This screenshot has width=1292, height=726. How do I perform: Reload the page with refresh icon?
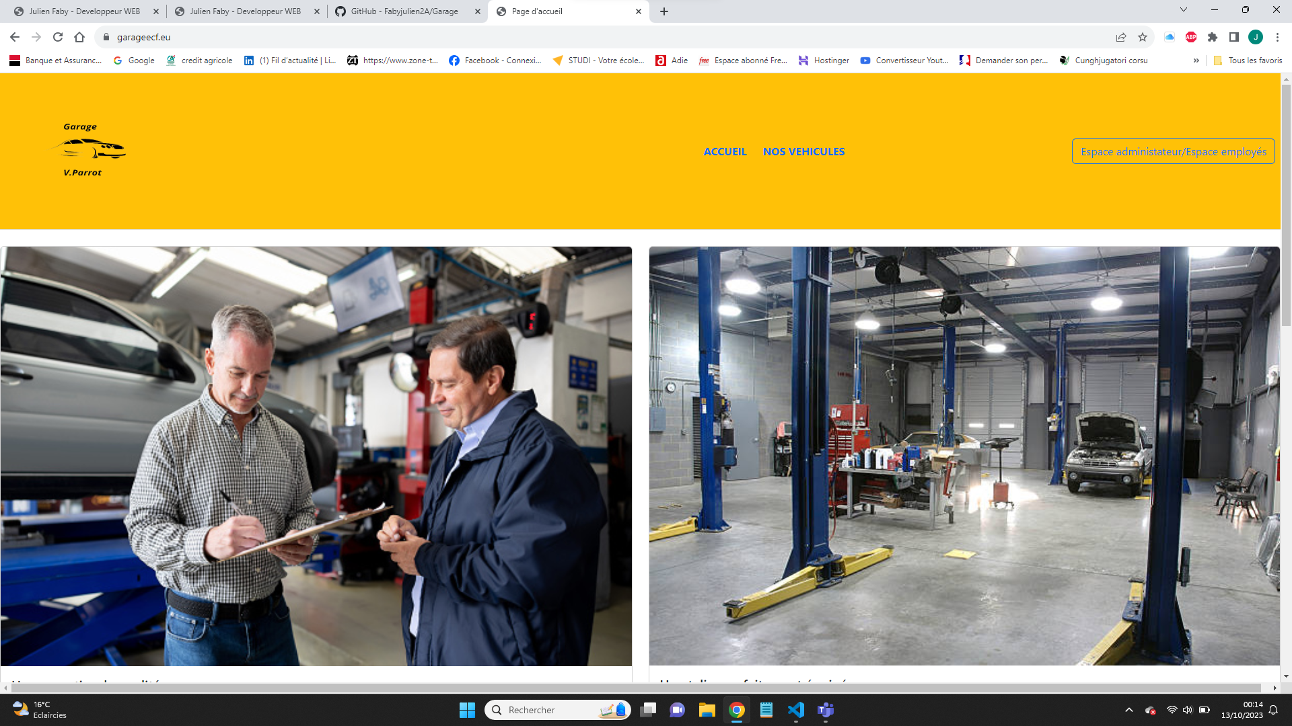[58, 37]
